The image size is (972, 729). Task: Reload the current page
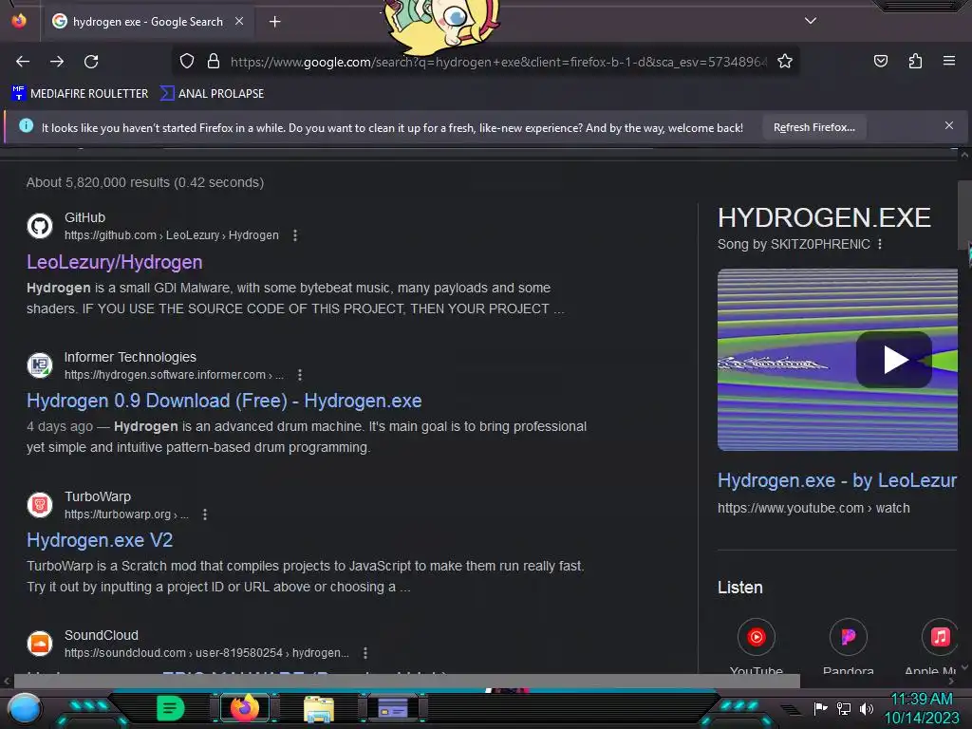point(91,62)
